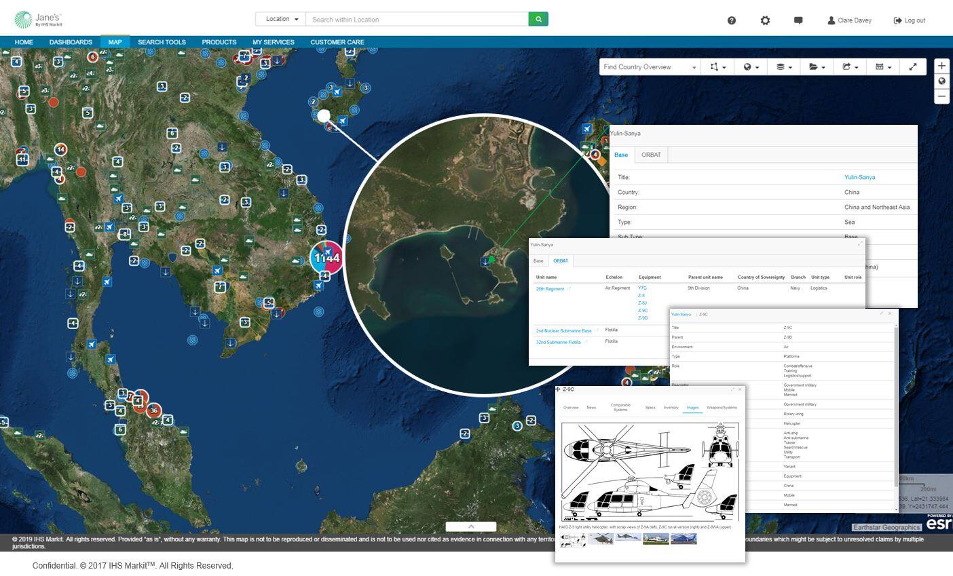Open the map layers stack dropdown
Viewport: 953px width, 576px height.
pos(784,66)
